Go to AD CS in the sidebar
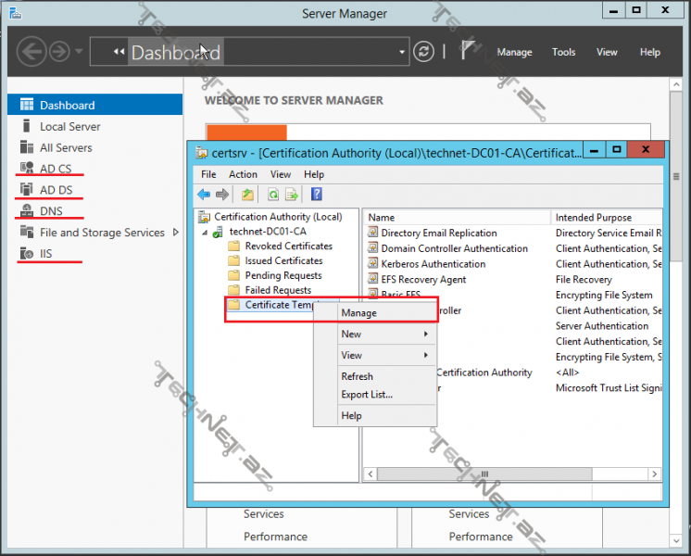The width and height of the screenshot is (691, 556). [x=55, y=169]
